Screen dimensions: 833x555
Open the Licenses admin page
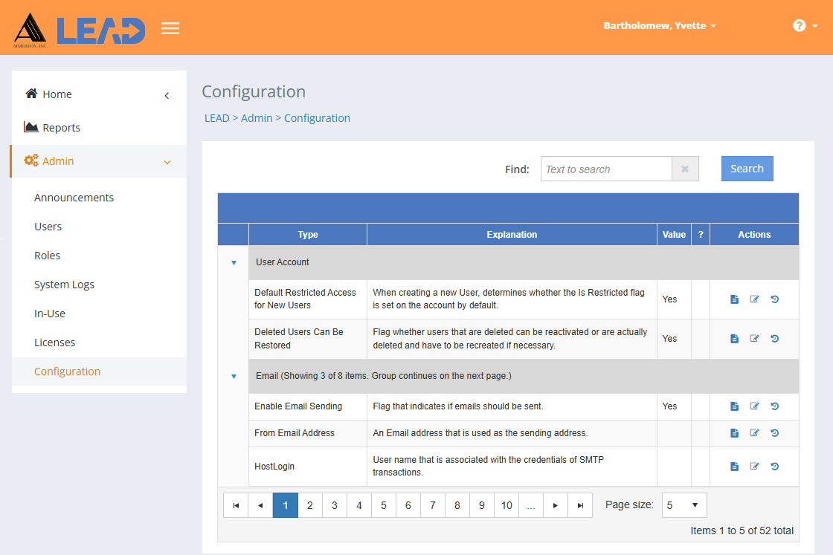pos(54,343)
